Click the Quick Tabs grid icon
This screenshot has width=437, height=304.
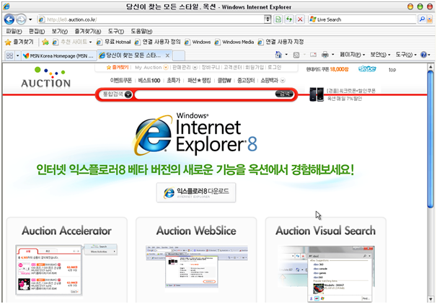point(10,55)
